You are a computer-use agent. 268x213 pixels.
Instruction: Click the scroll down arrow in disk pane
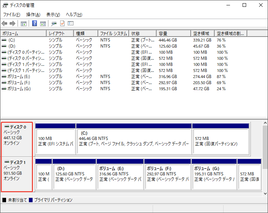pyautogui.click(x=265, y=194)
